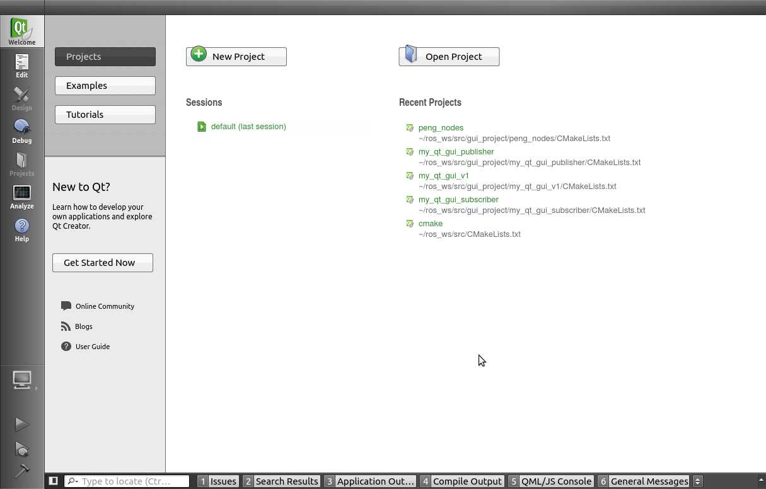The image size is (766, 489).
Task: Open recent project my_qt_gui_publisher
Action: (456, 152)
